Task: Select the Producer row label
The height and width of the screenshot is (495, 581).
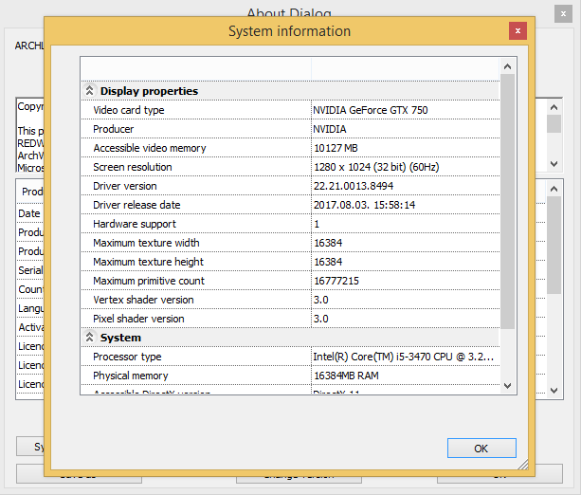Action: click(x=113, y=129)
